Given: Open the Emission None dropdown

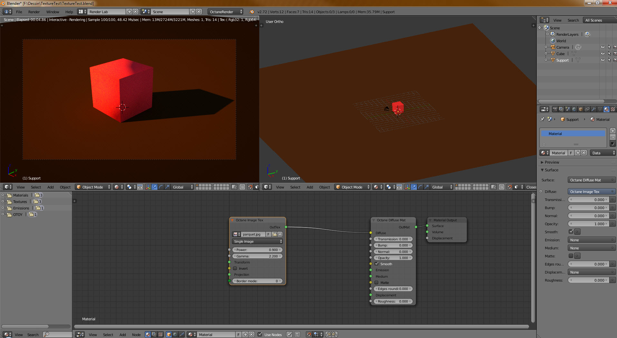Looking at the screenshot, I should 592,240.
